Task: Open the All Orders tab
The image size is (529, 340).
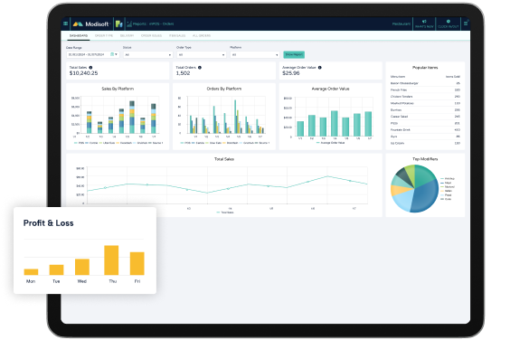Action: pyautogui.click(x=202, y=35)
